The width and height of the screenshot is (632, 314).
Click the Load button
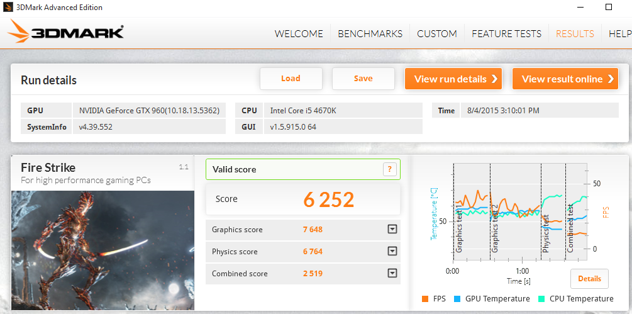click(291, 79)
